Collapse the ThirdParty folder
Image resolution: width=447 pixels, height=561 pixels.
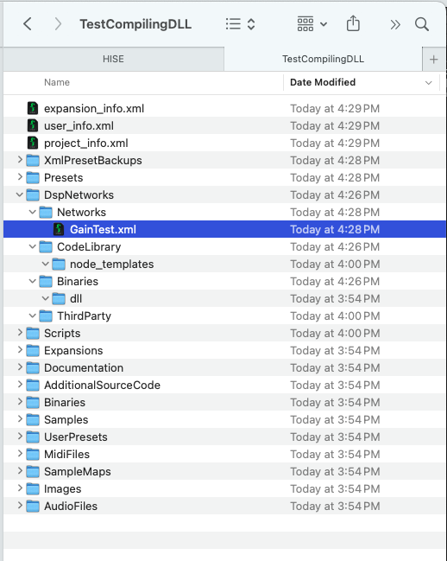[33, 316]
